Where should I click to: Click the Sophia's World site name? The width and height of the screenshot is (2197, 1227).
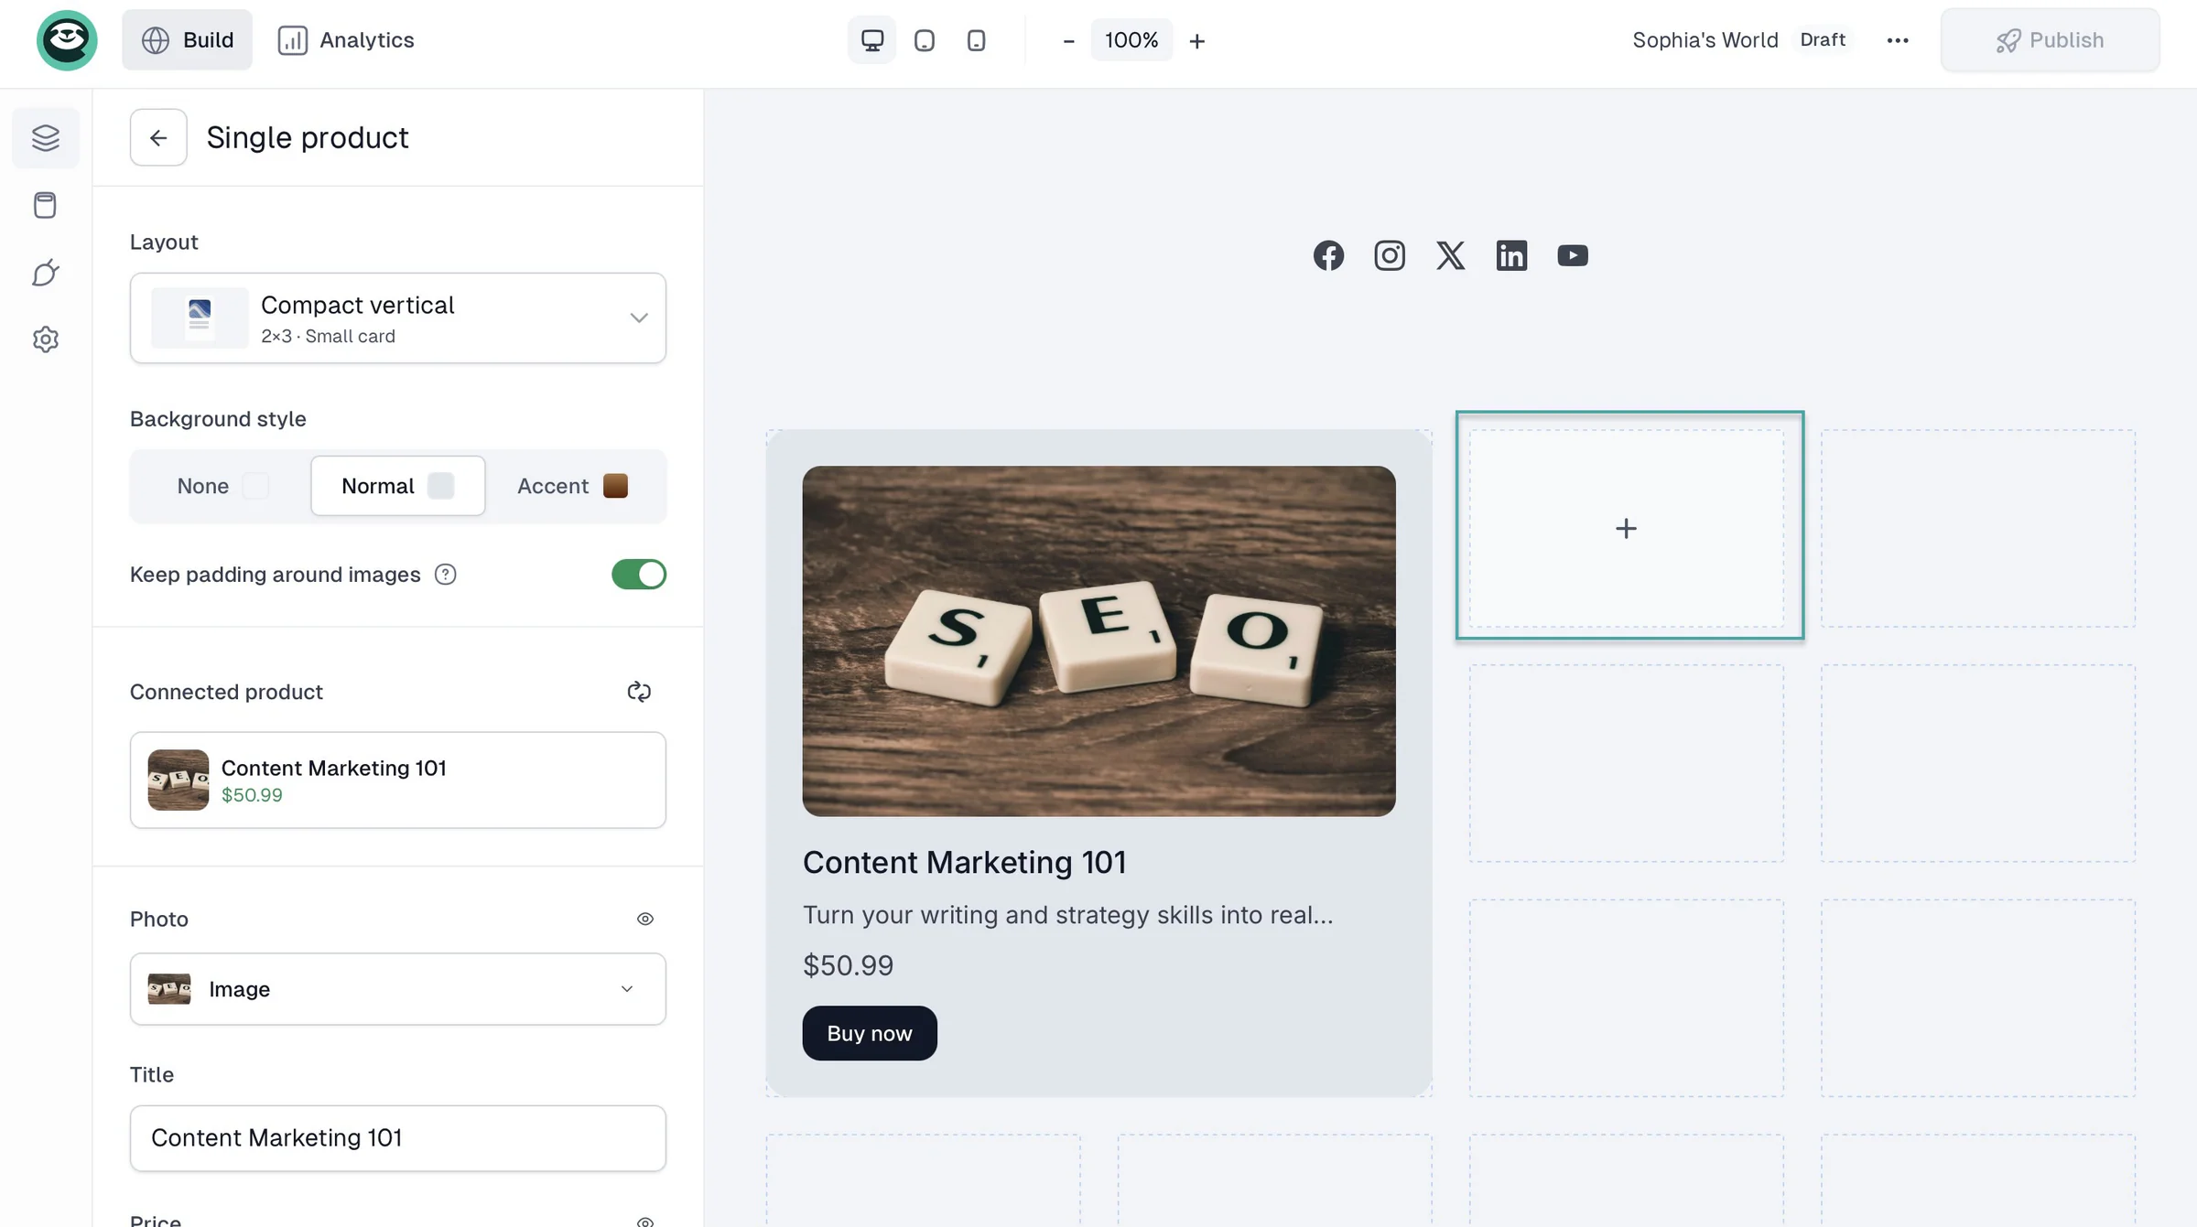1705,40
